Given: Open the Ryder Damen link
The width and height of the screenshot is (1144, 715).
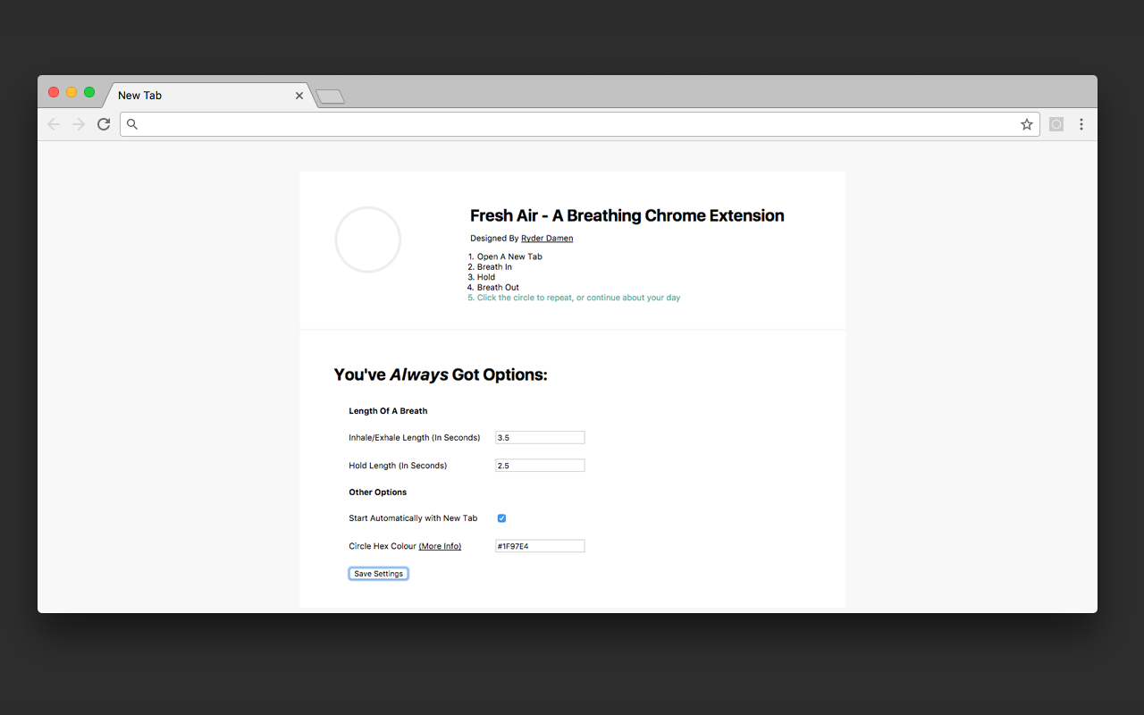Looking at the screenshot, I should 547,239.
